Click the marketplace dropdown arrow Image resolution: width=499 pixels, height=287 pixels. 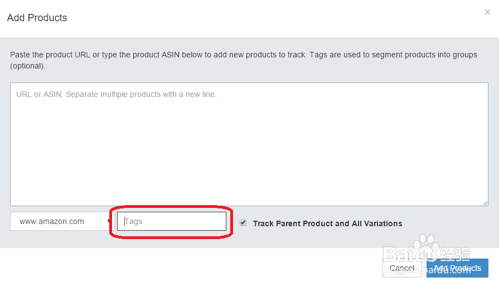point(109,222)
